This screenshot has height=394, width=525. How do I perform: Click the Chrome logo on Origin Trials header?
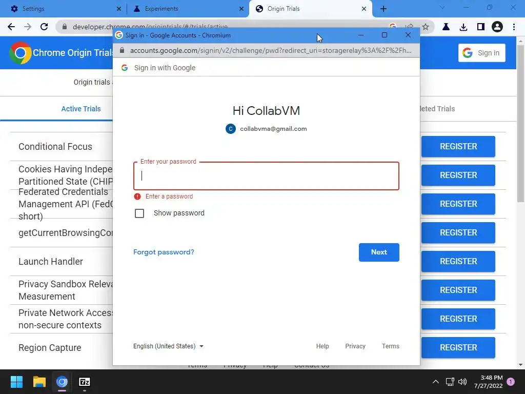(20, 53)
